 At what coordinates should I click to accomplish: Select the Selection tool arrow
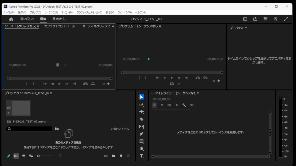pos(141,97)
